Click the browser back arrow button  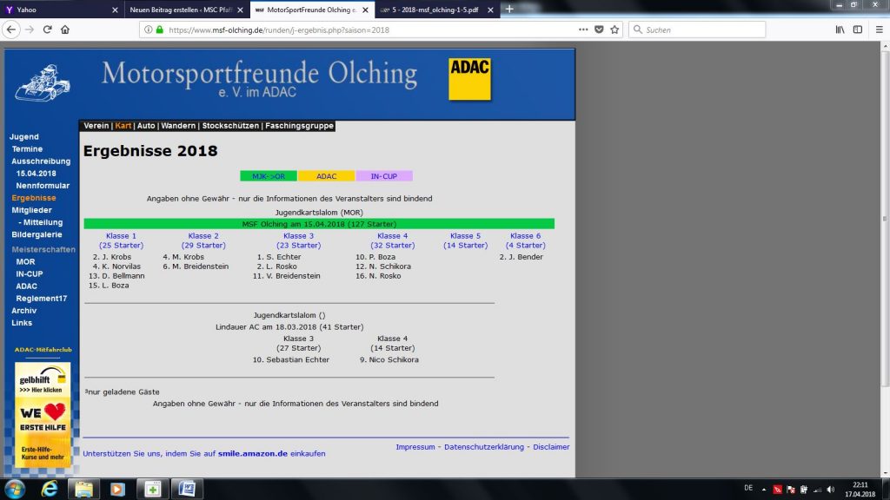[x=11, y=29]
